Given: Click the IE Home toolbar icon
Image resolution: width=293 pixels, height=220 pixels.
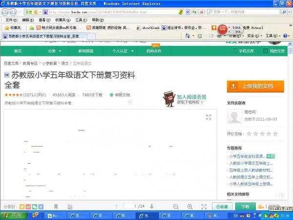Looking at the screenshot, I should pos(188,36).
